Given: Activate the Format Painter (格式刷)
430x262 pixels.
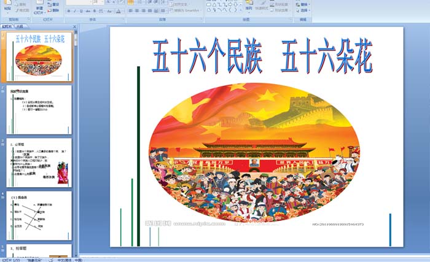Looking at the screenshot, I should coord(23,10).
